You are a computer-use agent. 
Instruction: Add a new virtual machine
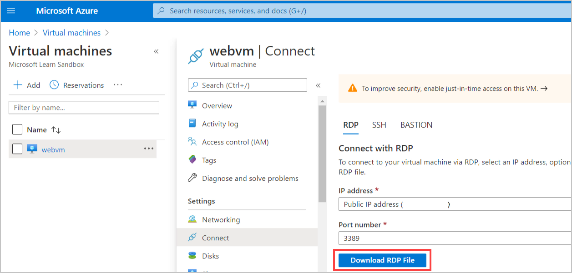[x=27, y=85]
